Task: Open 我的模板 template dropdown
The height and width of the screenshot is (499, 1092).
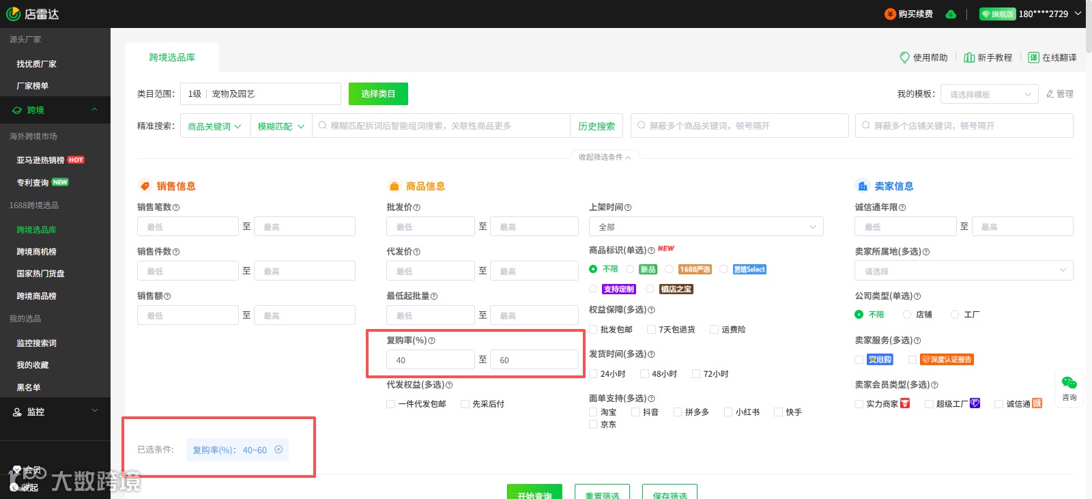Action: coord(990,94)
